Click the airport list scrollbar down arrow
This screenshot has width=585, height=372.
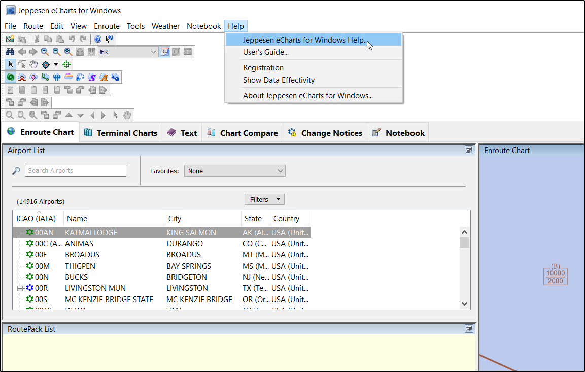pyautogui.click(x=464, y=304)
